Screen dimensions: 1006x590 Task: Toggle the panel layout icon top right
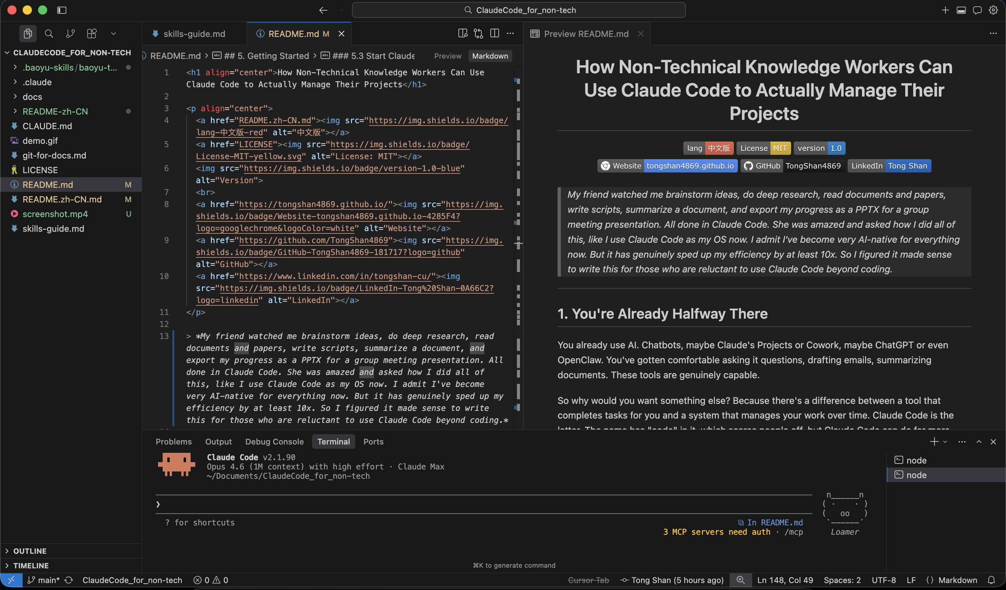(961, 10)
